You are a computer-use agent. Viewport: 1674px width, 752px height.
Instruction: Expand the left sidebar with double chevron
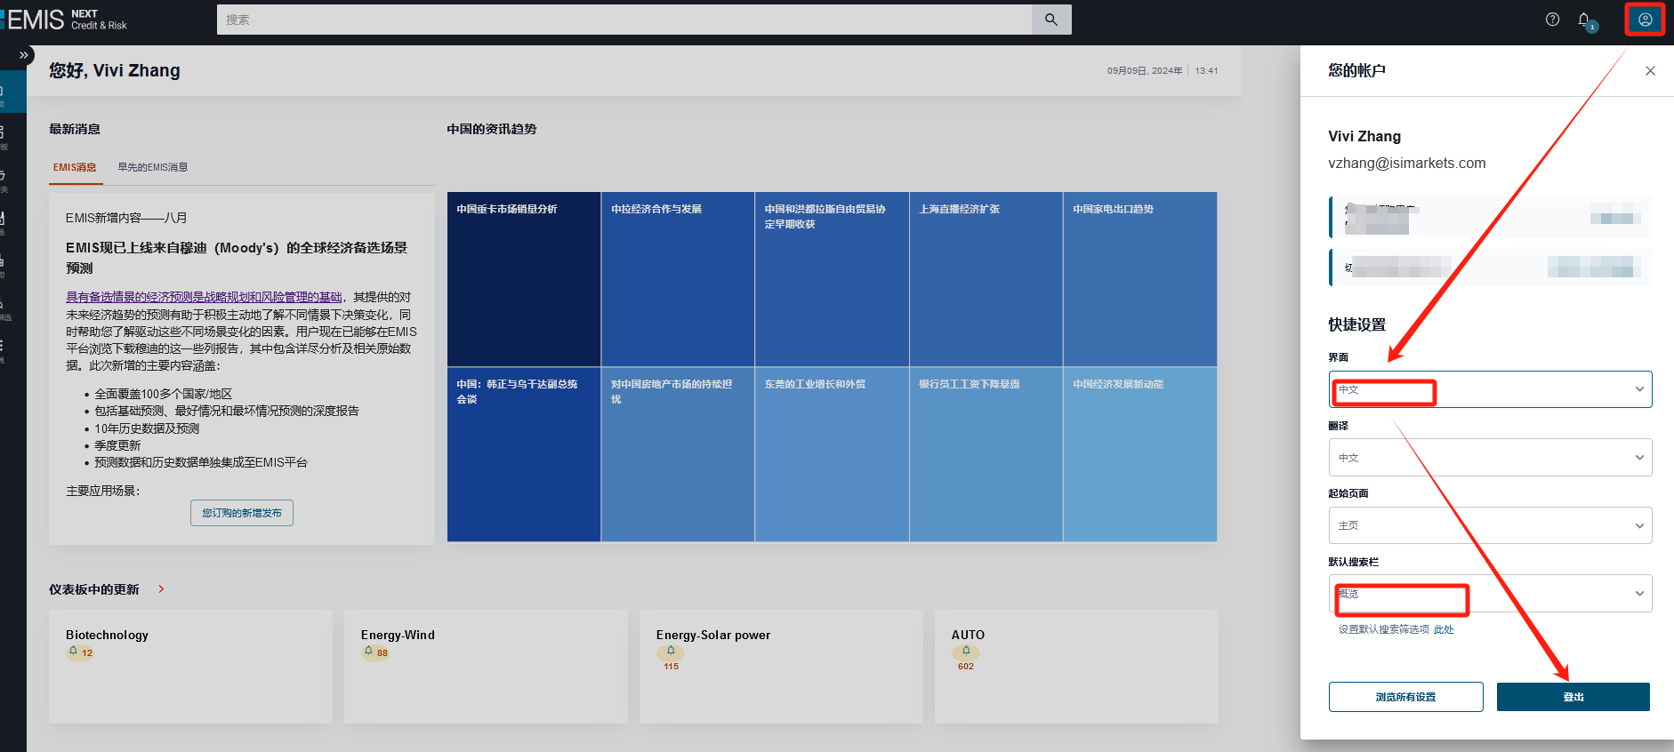pos(24,55)
